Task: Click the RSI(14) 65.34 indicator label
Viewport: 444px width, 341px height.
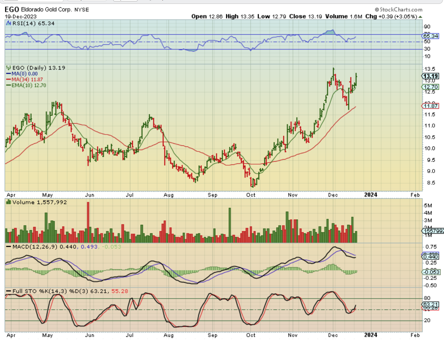Action: point(33,23)
